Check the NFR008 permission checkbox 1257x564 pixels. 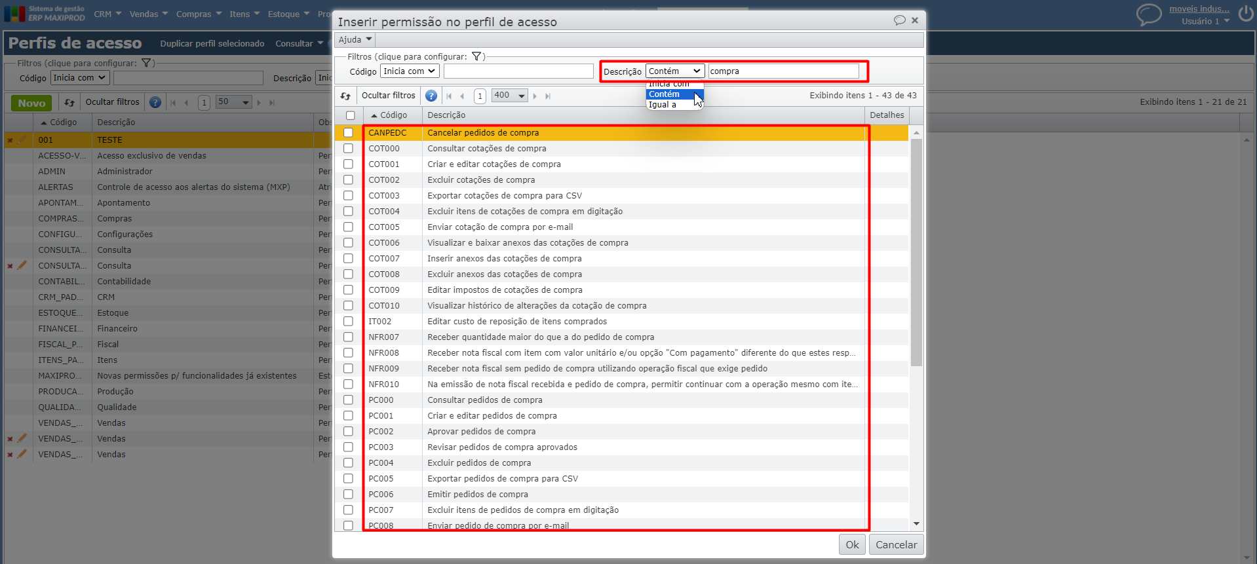348,352
